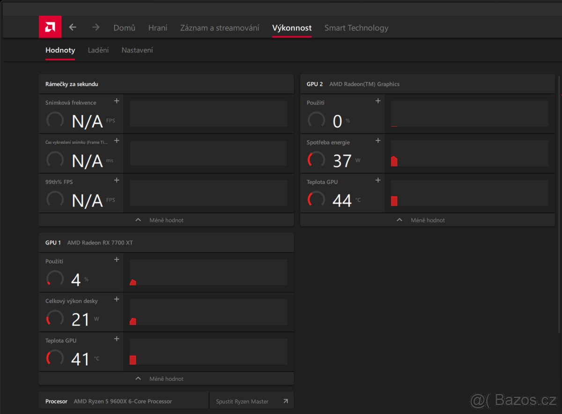Click plus icon next to Snímková frekvence
The height and width of the screenshot is (414, 562).
tap(117, 101)
